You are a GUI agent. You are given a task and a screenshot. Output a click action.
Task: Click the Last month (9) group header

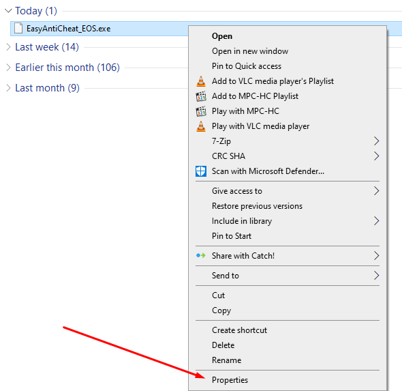point(48,88)
